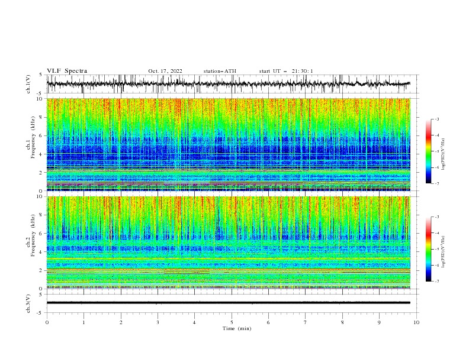Click the "-5" tick of the ch.3(V) axis
The width and height of the screenshot is (469, 362).
[x=40, y=313]
